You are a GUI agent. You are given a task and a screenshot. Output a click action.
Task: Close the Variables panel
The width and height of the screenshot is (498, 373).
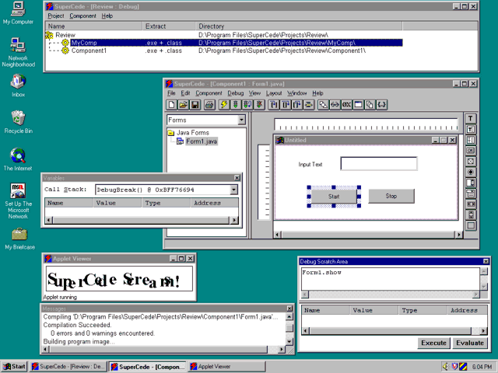pos(237,178)
